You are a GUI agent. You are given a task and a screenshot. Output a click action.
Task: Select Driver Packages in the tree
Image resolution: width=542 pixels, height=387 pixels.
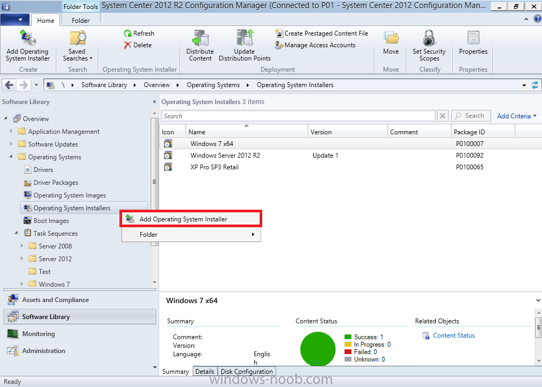(x=51, y=183)
